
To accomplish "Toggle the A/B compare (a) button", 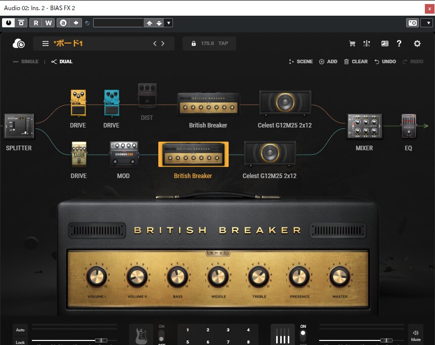I will 63,23.
